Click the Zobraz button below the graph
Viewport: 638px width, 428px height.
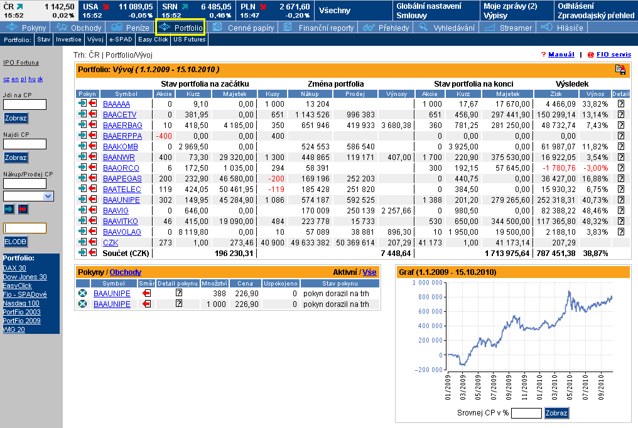coord(556,413)
